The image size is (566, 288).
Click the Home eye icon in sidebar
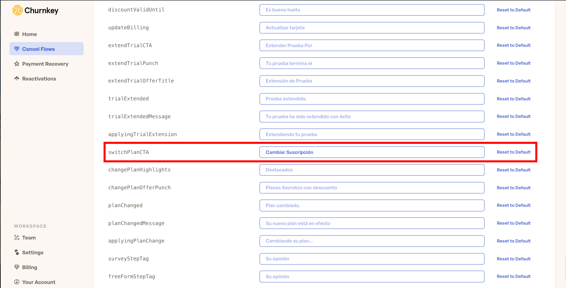click(17, 34)
